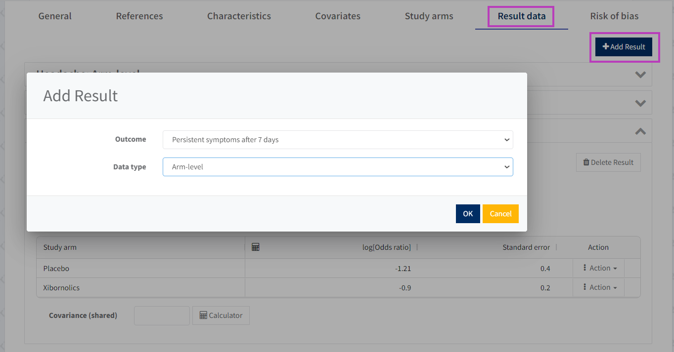Click the Covariance (shared) input field
Viewport: 674px width, 352px height.
[x=162, y=315]
